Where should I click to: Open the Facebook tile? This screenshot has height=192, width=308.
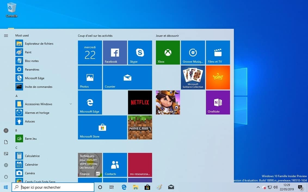[115, 52]
